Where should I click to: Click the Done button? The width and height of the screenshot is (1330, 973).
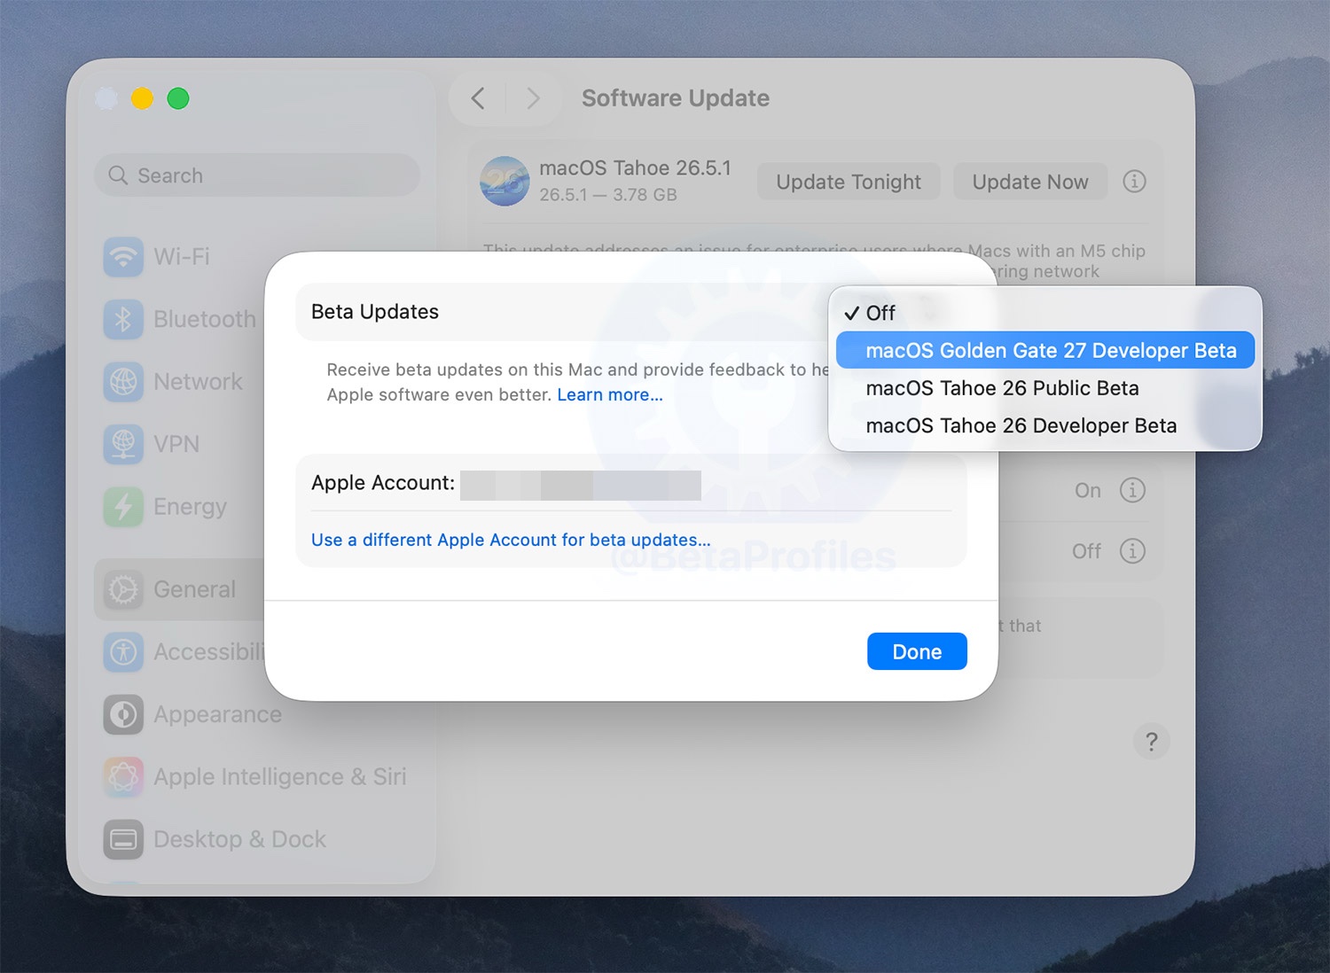pyautogui.click(x=917, y=651)
